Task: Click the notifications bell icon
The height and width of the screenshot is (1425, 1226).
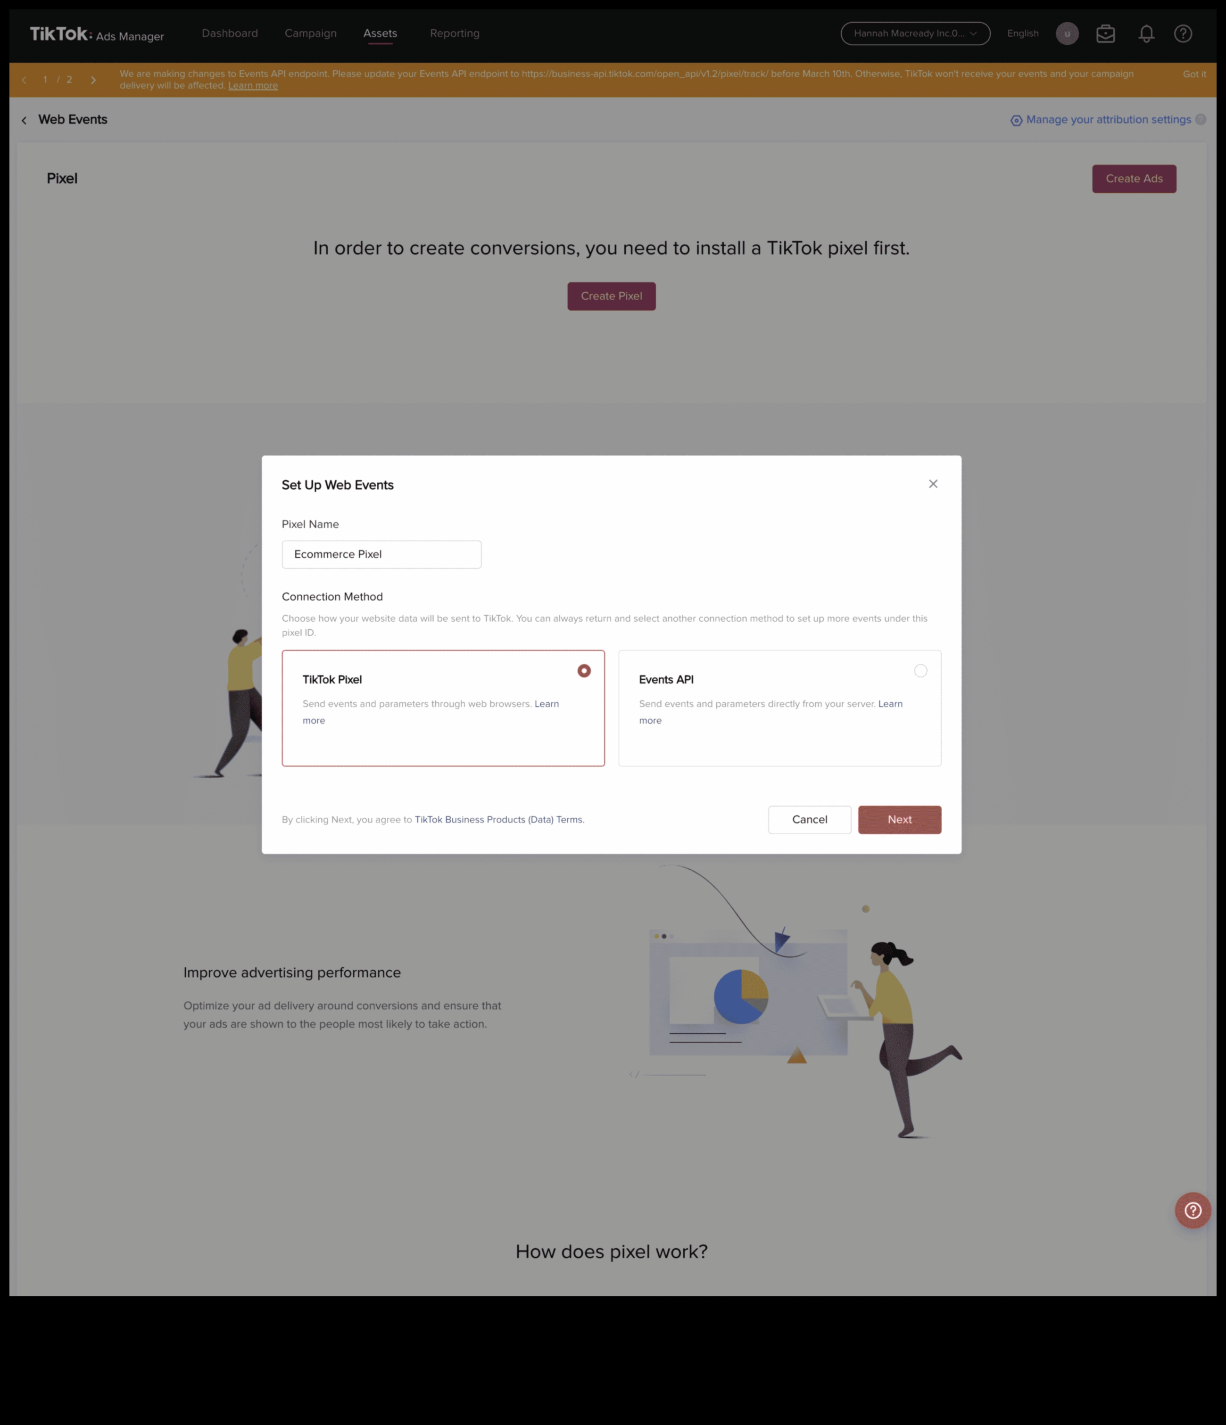Action: pos(1145,33)
